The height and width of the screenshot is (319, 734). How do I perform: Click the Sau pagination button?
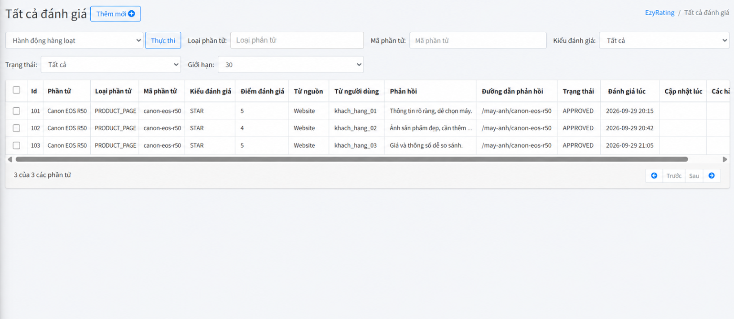[694, 176]
